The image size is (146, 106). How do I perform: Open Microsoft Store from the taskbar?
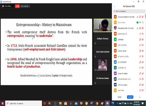pyautogui.click(x=65, y=103)
